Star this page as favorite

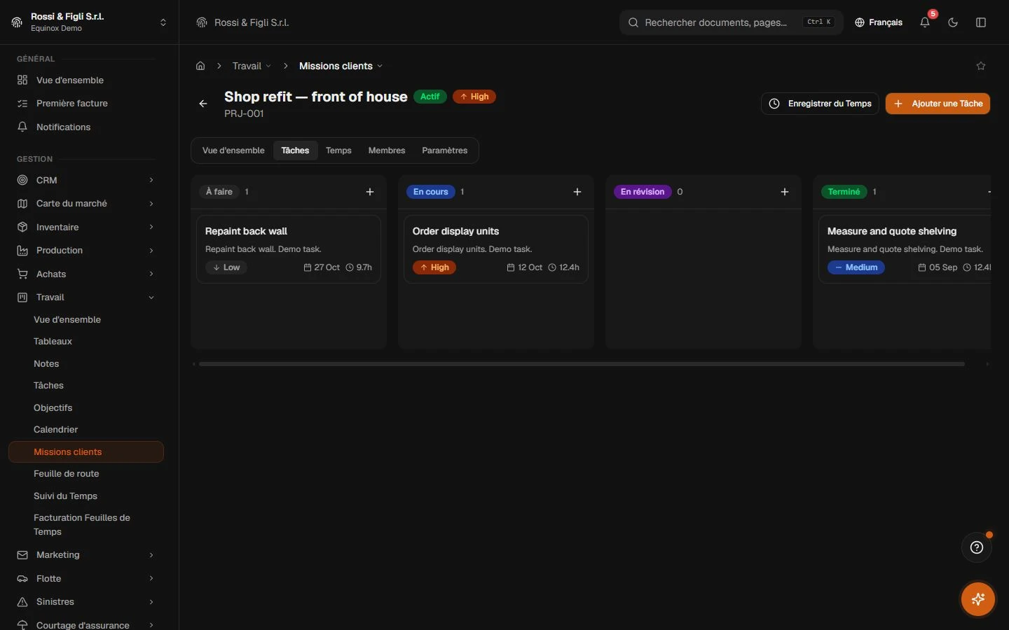coord(981,66)
